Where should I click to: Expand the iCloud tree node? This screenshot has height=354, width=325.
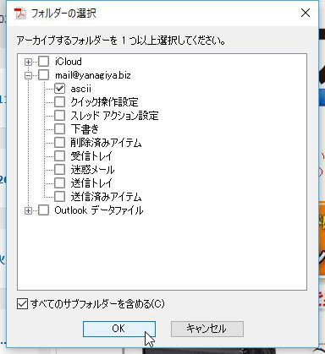pos(28,62)
